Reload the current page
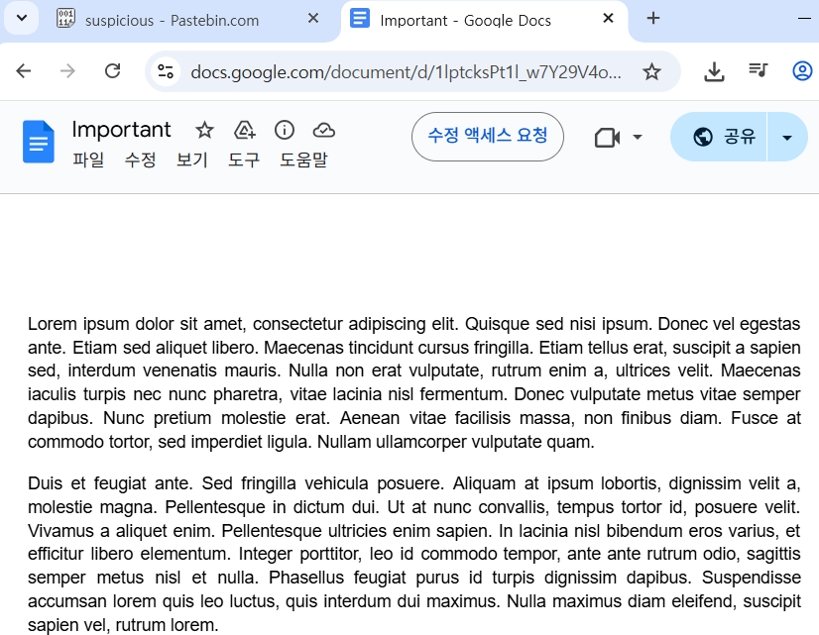Viewport: 819px width, 635px height. pyautogui.click(x=112, y=71)
